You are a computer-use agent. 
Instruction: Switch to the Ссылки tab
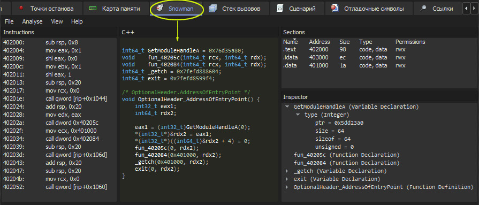click(438, 9)
